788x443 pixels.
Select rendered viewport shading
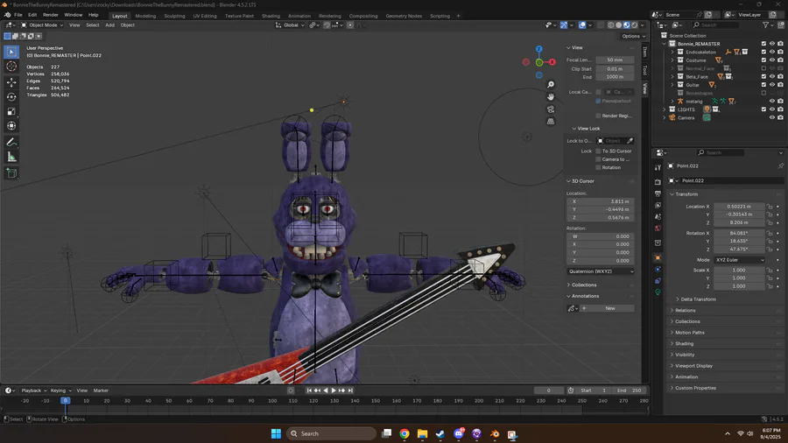(635, 25)
